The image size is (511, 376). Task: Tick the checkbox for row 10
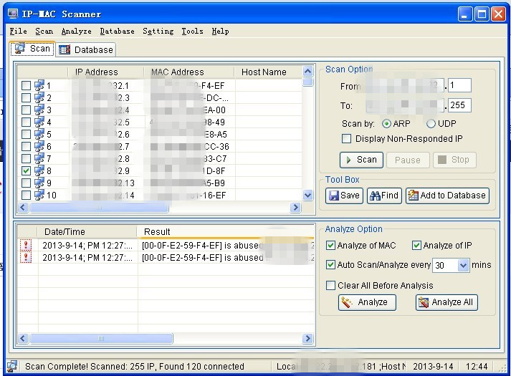pyautogui.click(x=26, y=195)
